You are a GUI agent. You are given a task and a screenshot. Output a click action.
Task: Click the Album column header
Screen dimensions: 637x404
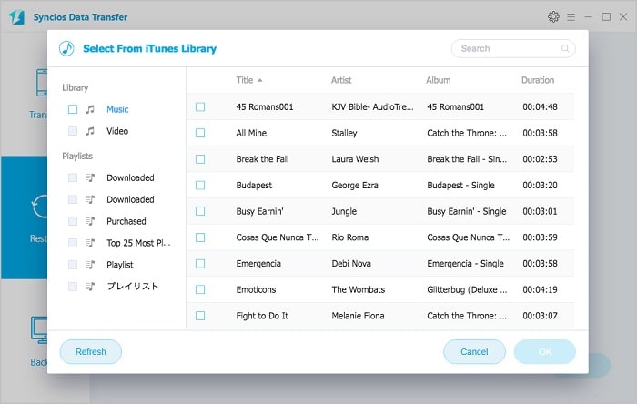click(438, 80)
